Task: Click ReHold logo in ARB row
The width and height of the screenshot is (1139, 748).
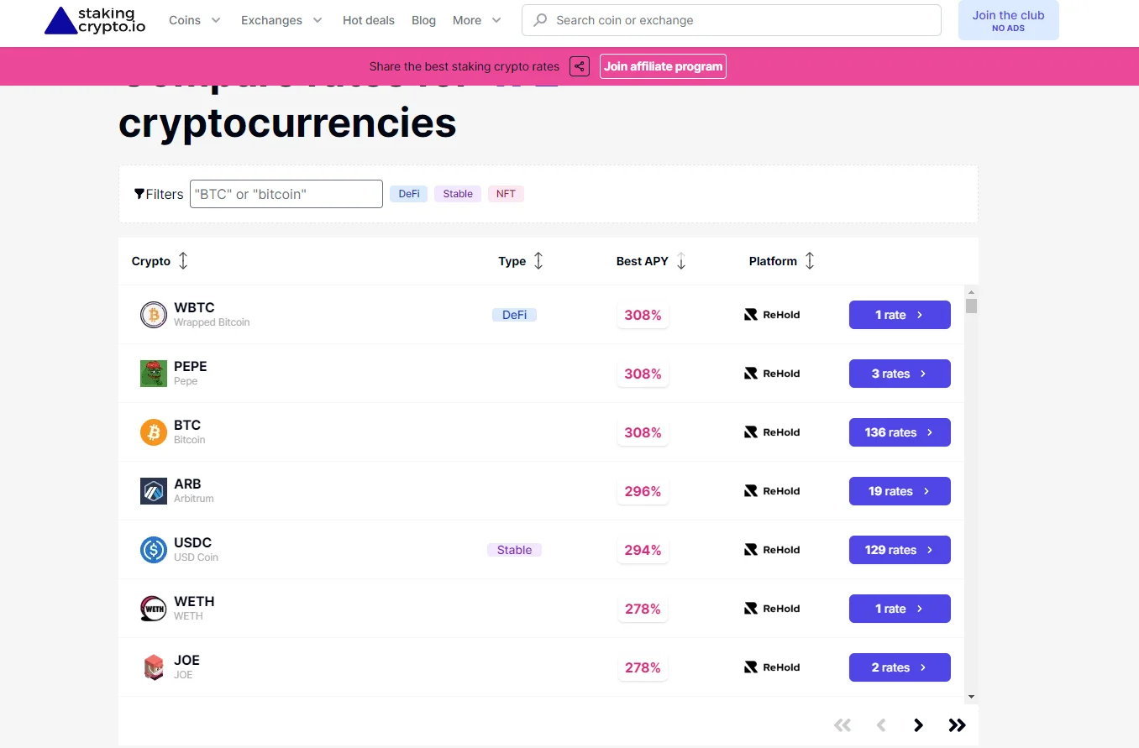Action: tap(772, 491)
